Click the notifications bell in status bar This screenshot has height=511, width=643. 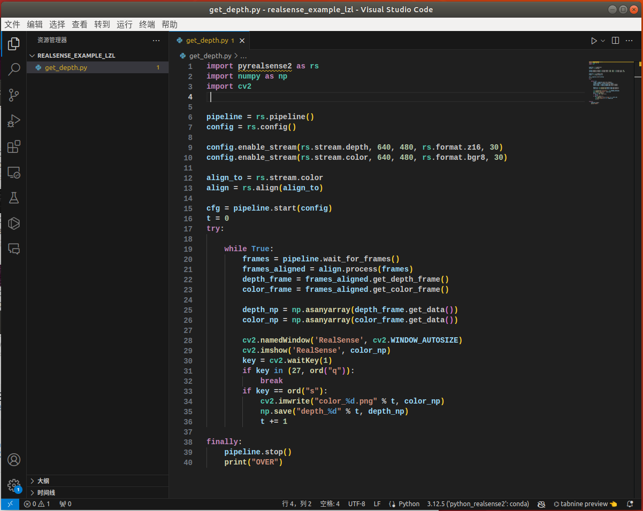(630, 504)
